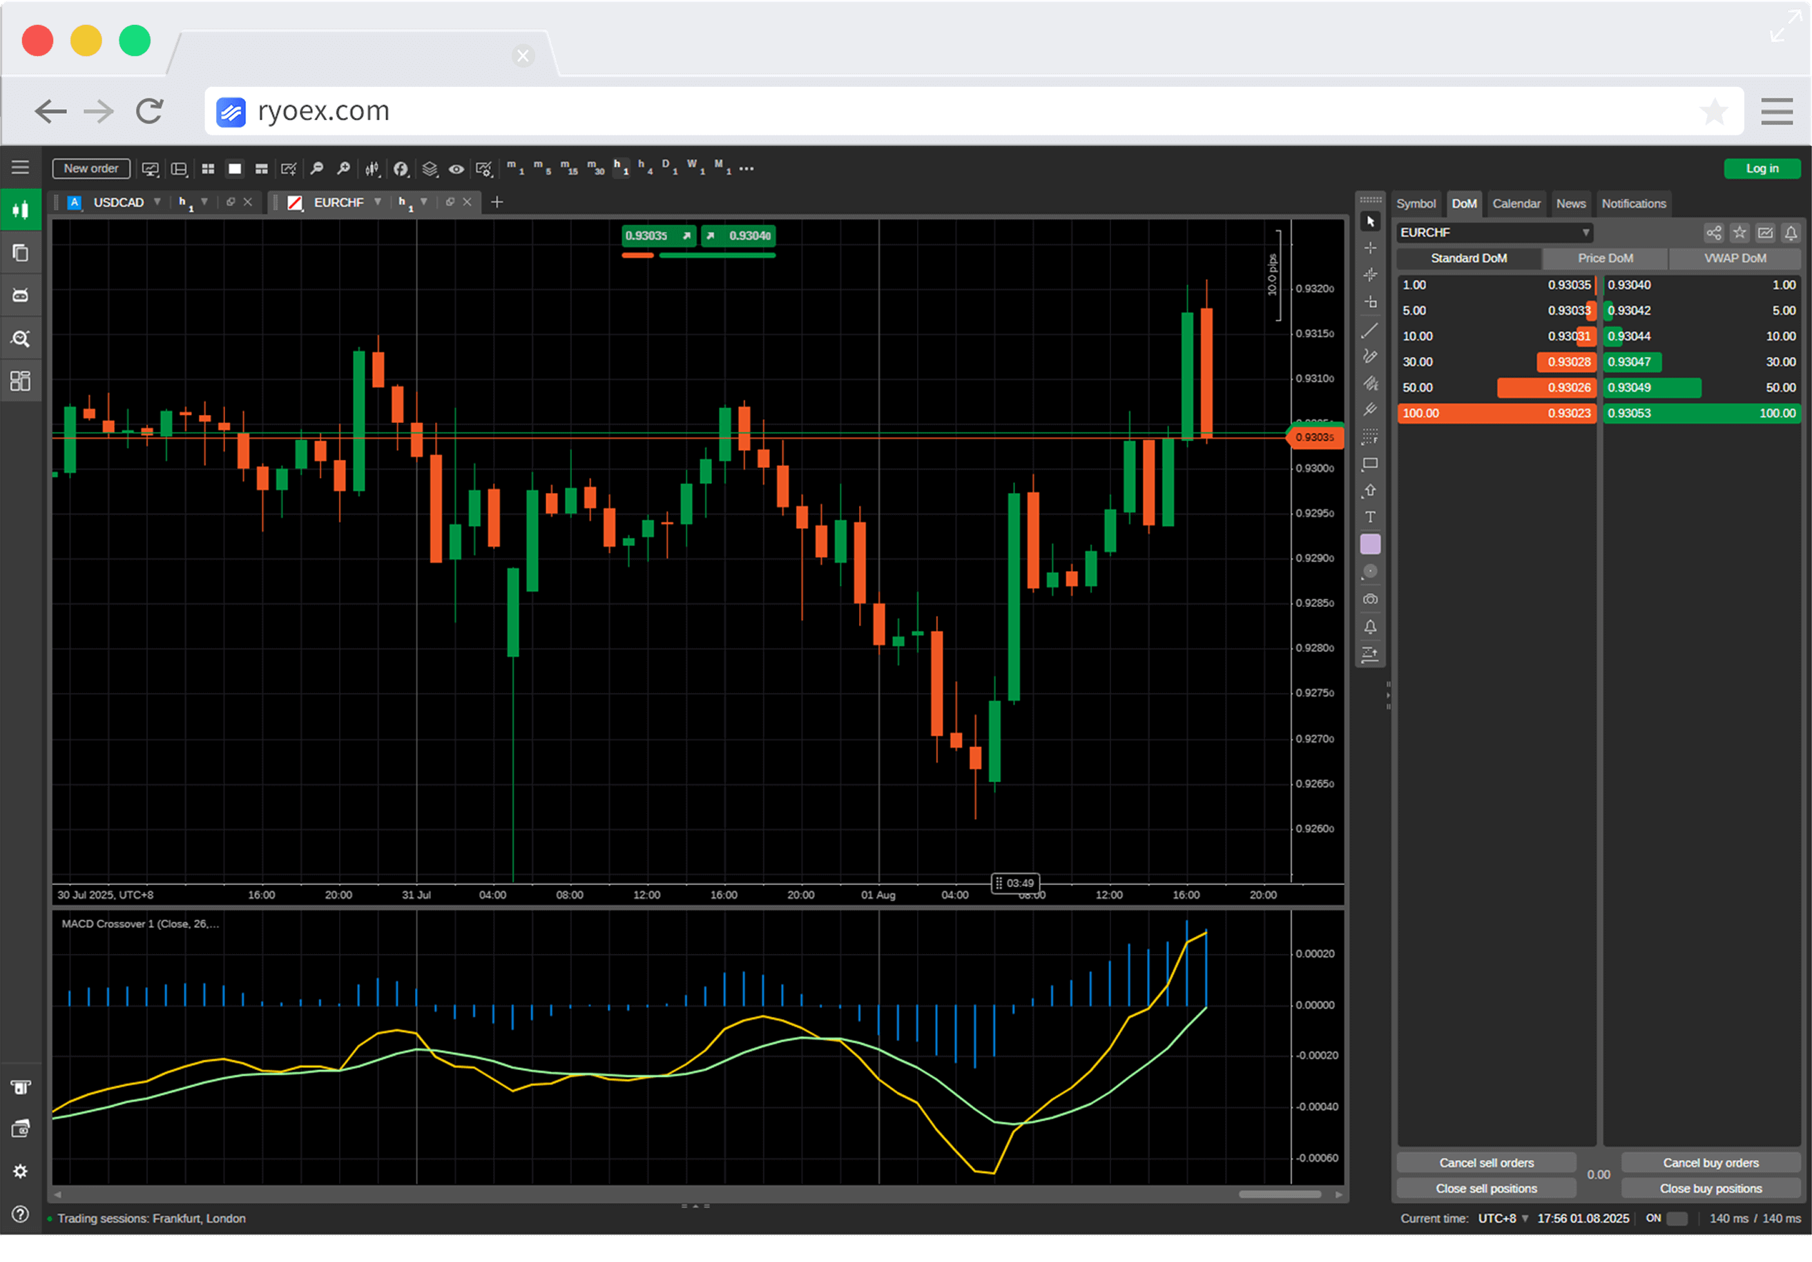Click the New order button

coord(90,168)
